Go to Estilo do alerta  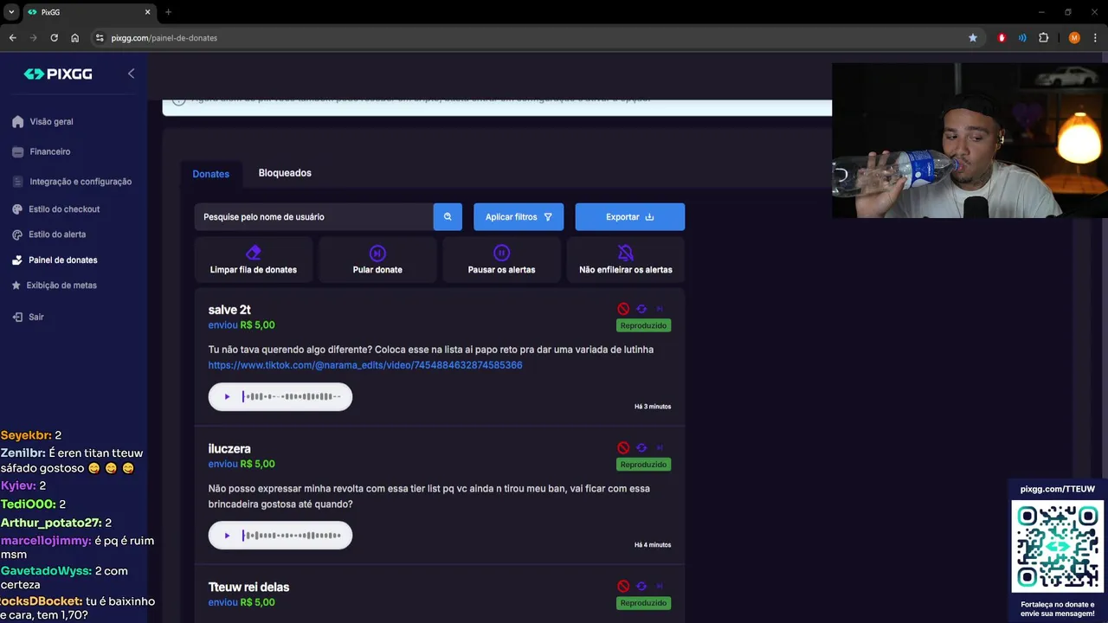57,234
